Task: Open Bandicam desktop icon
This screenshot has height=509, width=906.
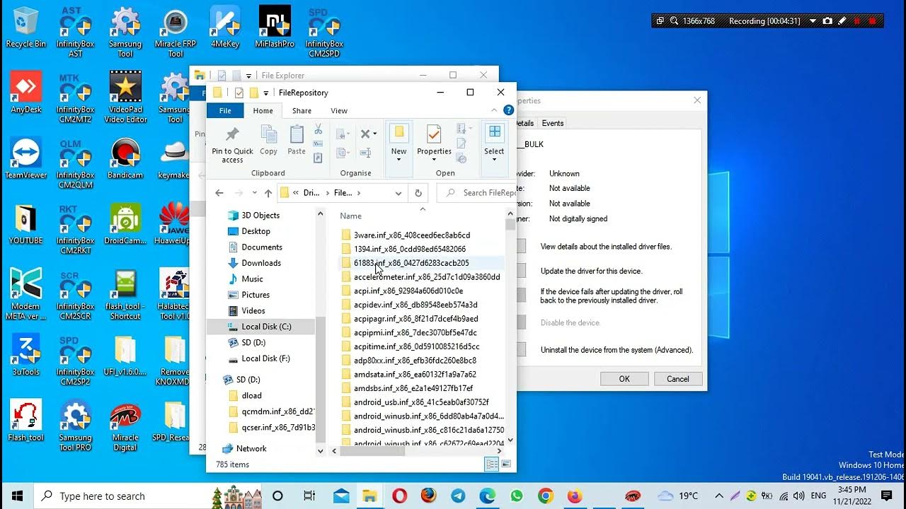Action: (125, 158)
